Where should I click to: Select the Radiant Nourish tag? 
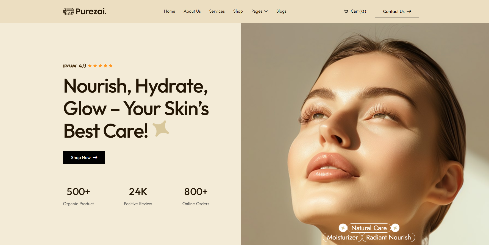pyautogui.click(x=388, y=237)
